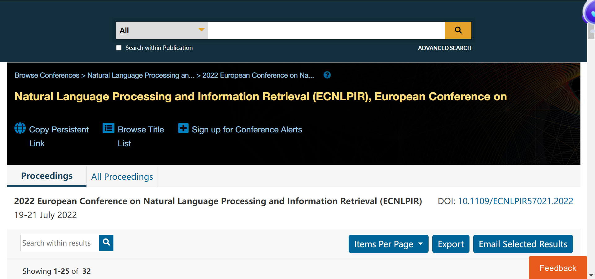This screenshot has width=595, height=279.
Task: Click the orange magnifier search button
Action: (458, 30)
